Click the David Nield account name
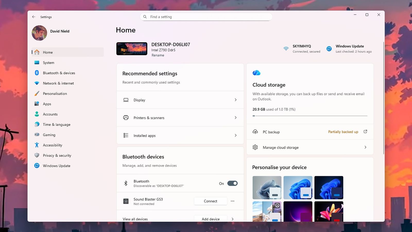The image size is (412, 232). (x=60, y=31)
